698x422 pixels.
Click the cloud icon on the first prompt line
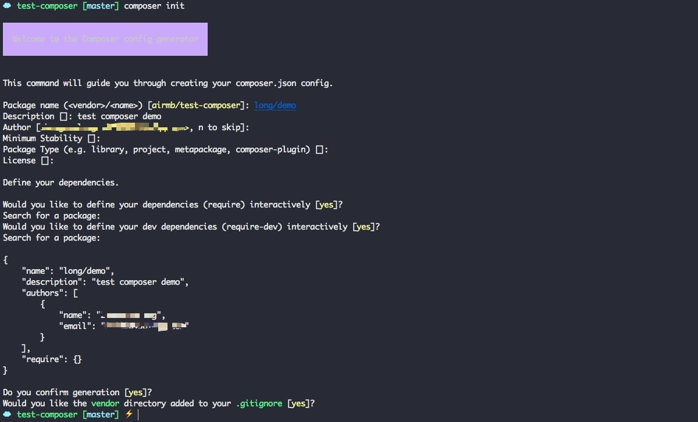(7, 6)
